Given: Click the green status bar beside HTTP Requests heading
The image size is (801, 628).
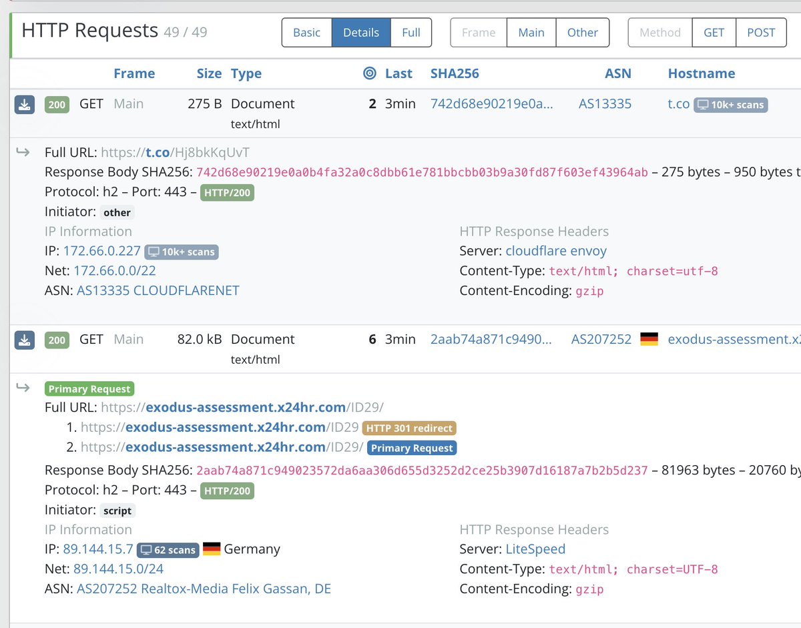Looking at the screenshot, I should (x=10, y=33).
